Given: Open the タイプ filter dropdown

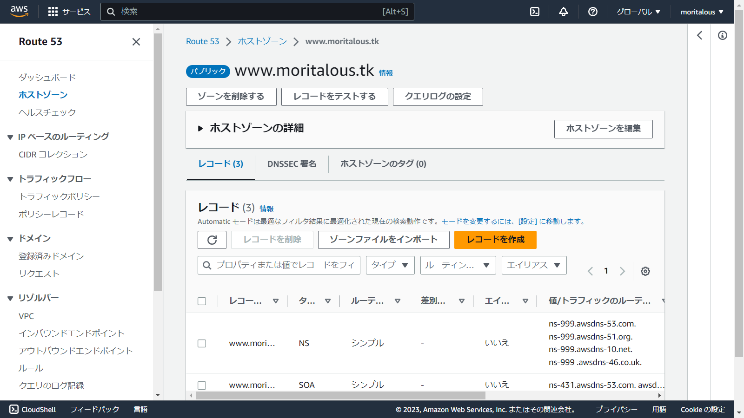Looking at the screenshot, I should [390, 265].
